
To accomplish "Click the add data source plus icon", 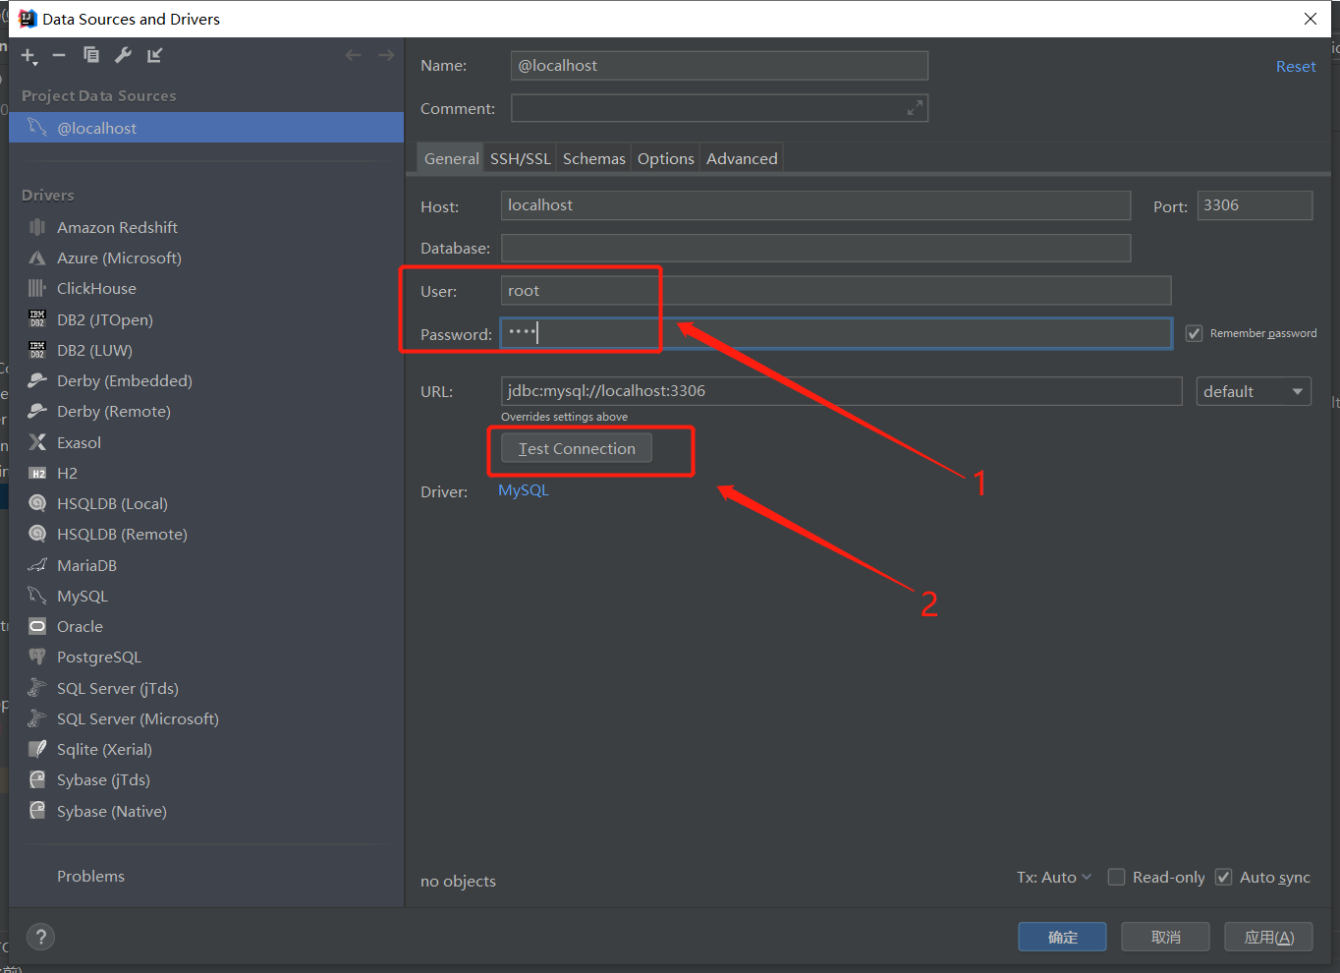I will coord(28,56).
